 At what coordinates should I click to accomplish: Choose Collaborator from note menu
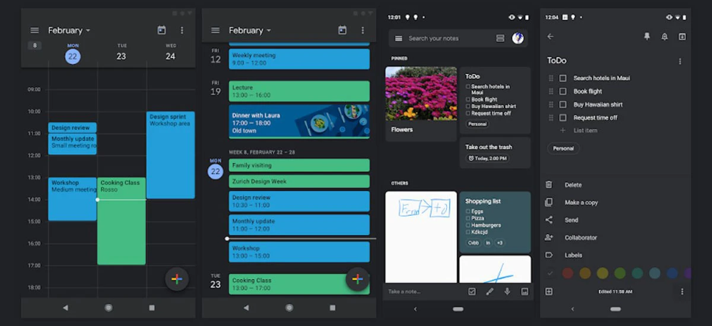[x=581, y=238]
